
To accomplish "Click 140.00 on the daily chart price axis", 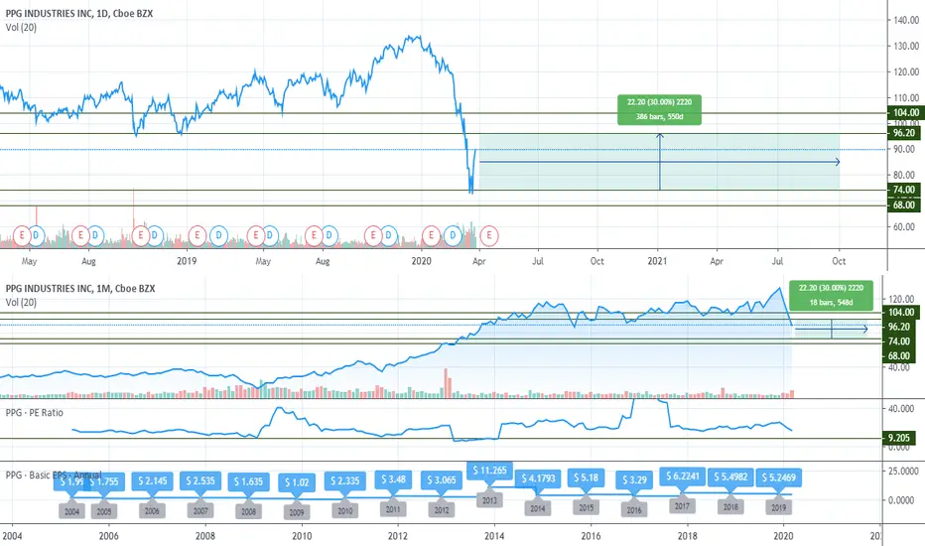I will click(x=906, y=20).
